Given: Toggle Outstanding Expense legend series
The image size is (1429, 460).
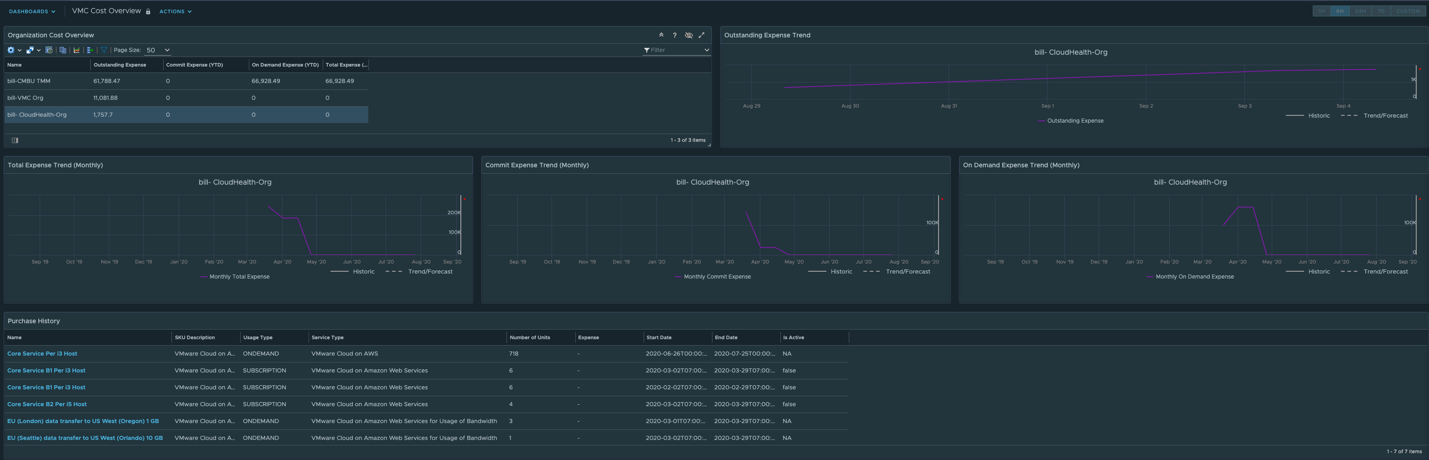Looking at the screenshot, I should pyautogui.click(x=1071, y=121).
